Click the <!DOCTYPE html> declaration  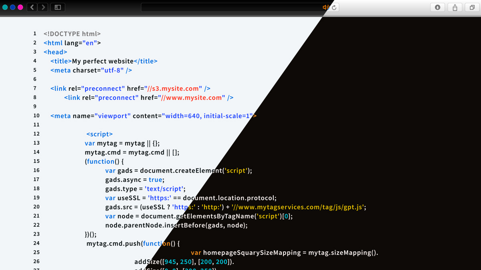click(x=72, y=34)
